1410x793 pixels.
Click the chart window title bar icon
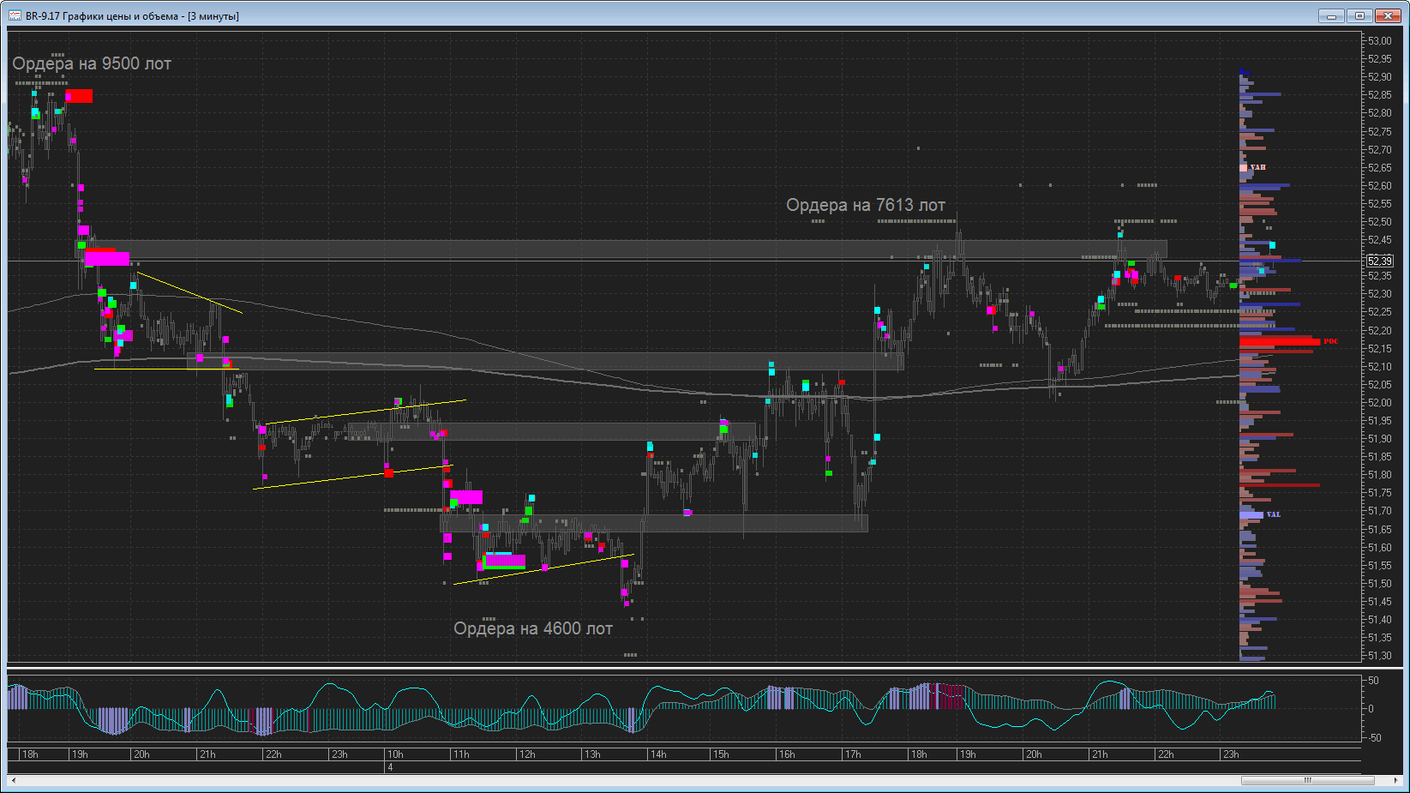click(x=15, y=15)
